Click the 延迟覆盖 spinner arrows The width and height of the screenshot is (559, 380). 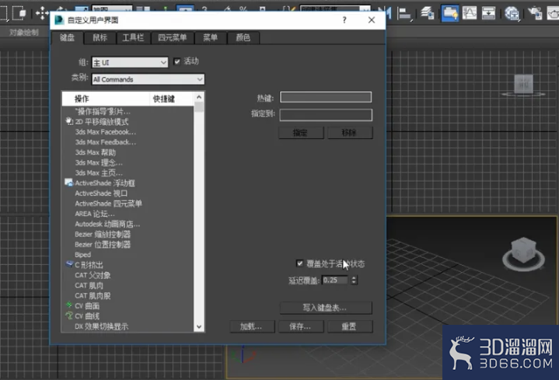354,280
